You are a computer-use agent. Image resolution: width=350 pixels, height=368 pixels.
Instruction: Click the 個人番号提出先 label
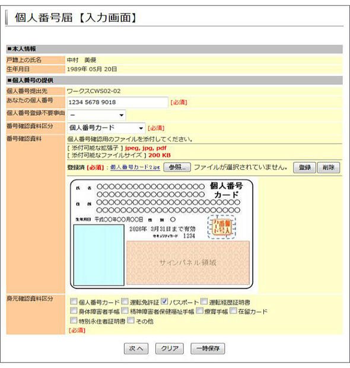(27, 91)
